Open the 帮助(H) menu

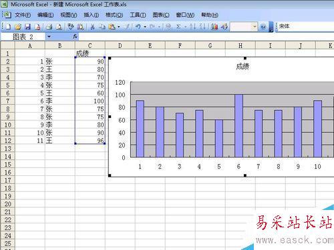(210, 15)
